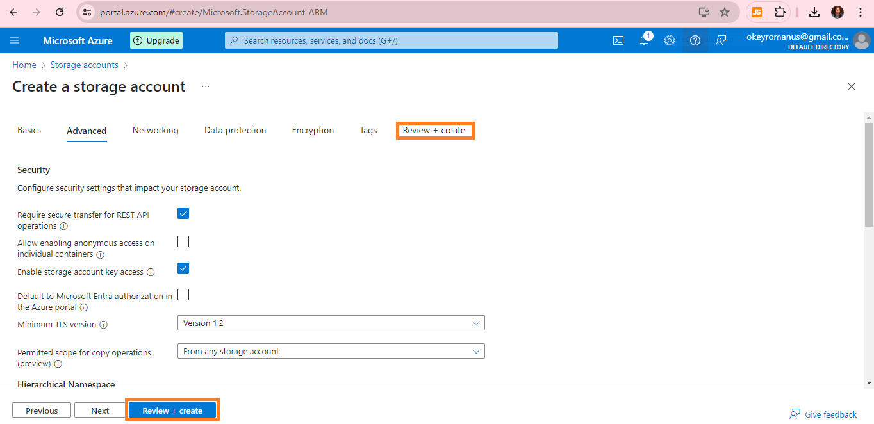Uncheck Enable storage account key access
Viewport: 874px width, 424px height.
(x=183, y=268)
